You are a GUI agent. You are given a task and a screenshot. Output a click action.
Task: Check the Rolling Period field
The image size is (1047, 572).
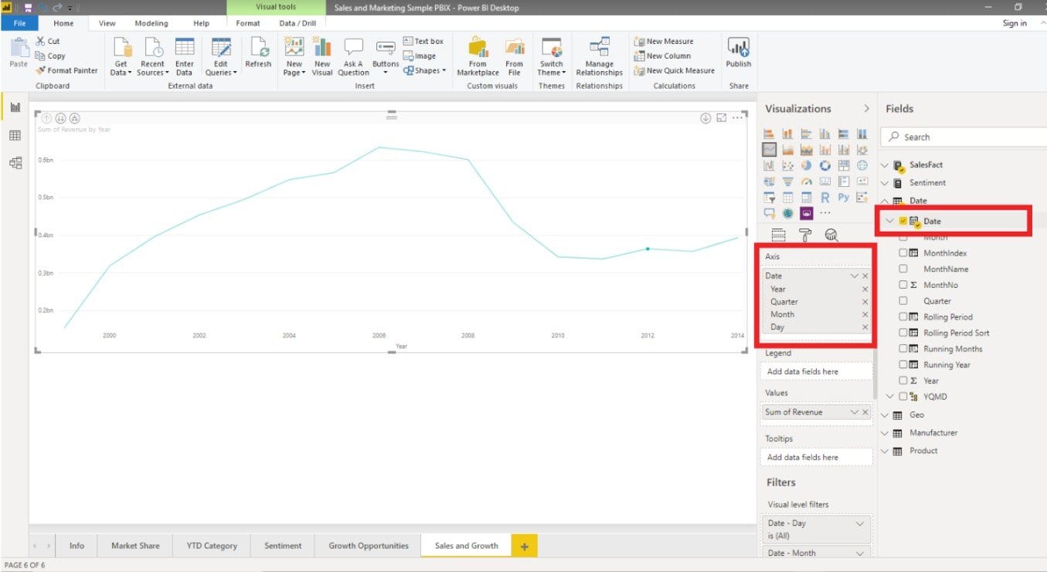tap(903, 316)
